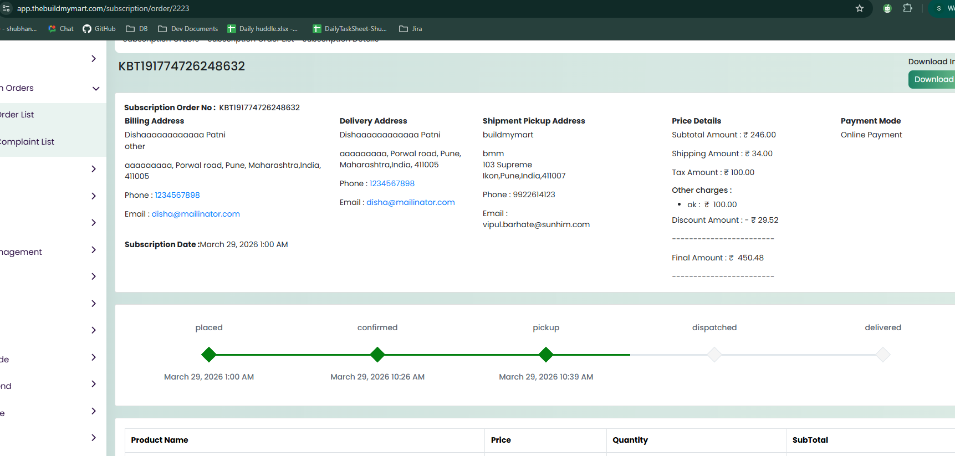
Task: Click the site information icon in address bar
Action: click(x=6, y=8)
